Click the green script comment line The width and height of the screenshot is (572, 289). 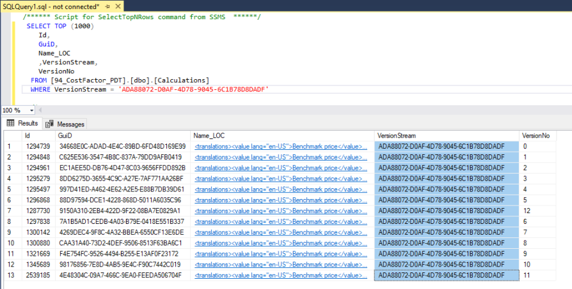coord(141,17)
